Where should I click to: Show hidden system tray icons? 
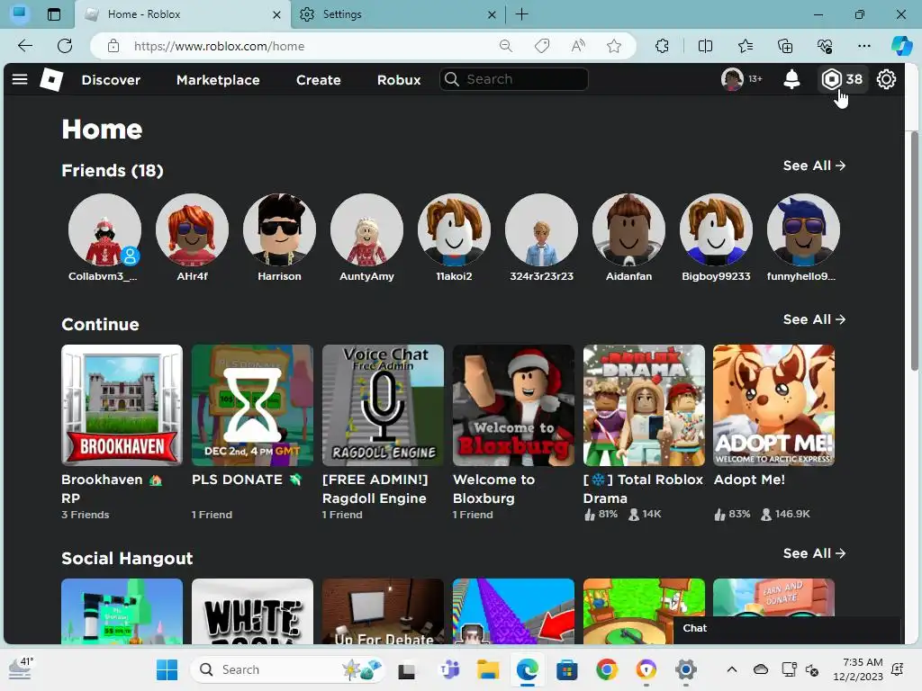point(731,669)
